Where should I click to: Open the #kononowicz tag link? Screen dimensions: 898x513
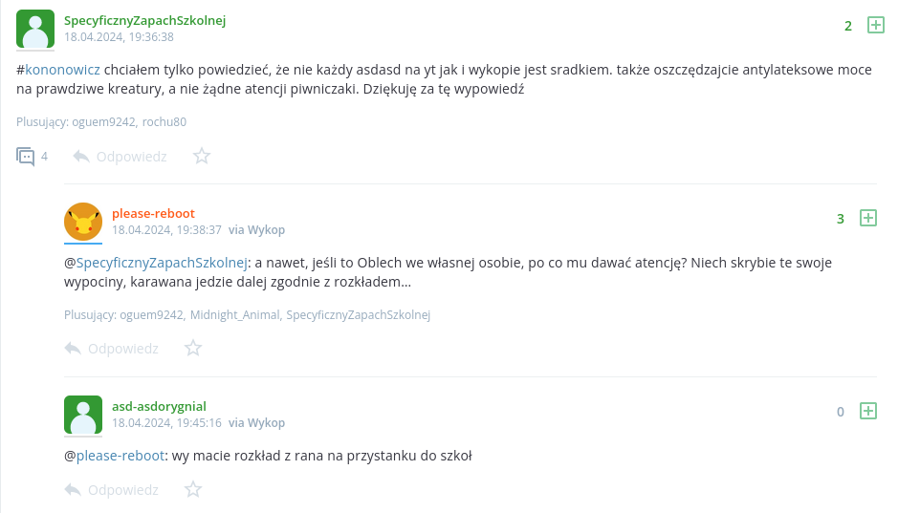tap(62, 69)
